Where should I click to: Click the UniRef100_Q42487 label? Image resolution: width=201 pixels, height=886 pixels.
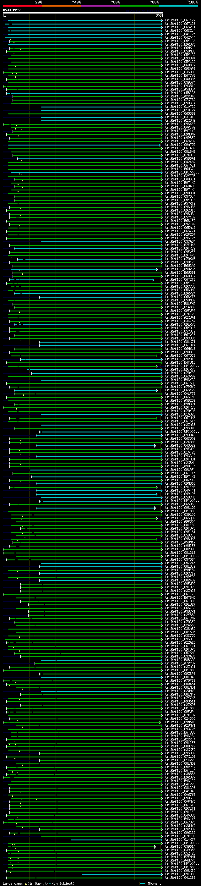click(x=180, y=162)
